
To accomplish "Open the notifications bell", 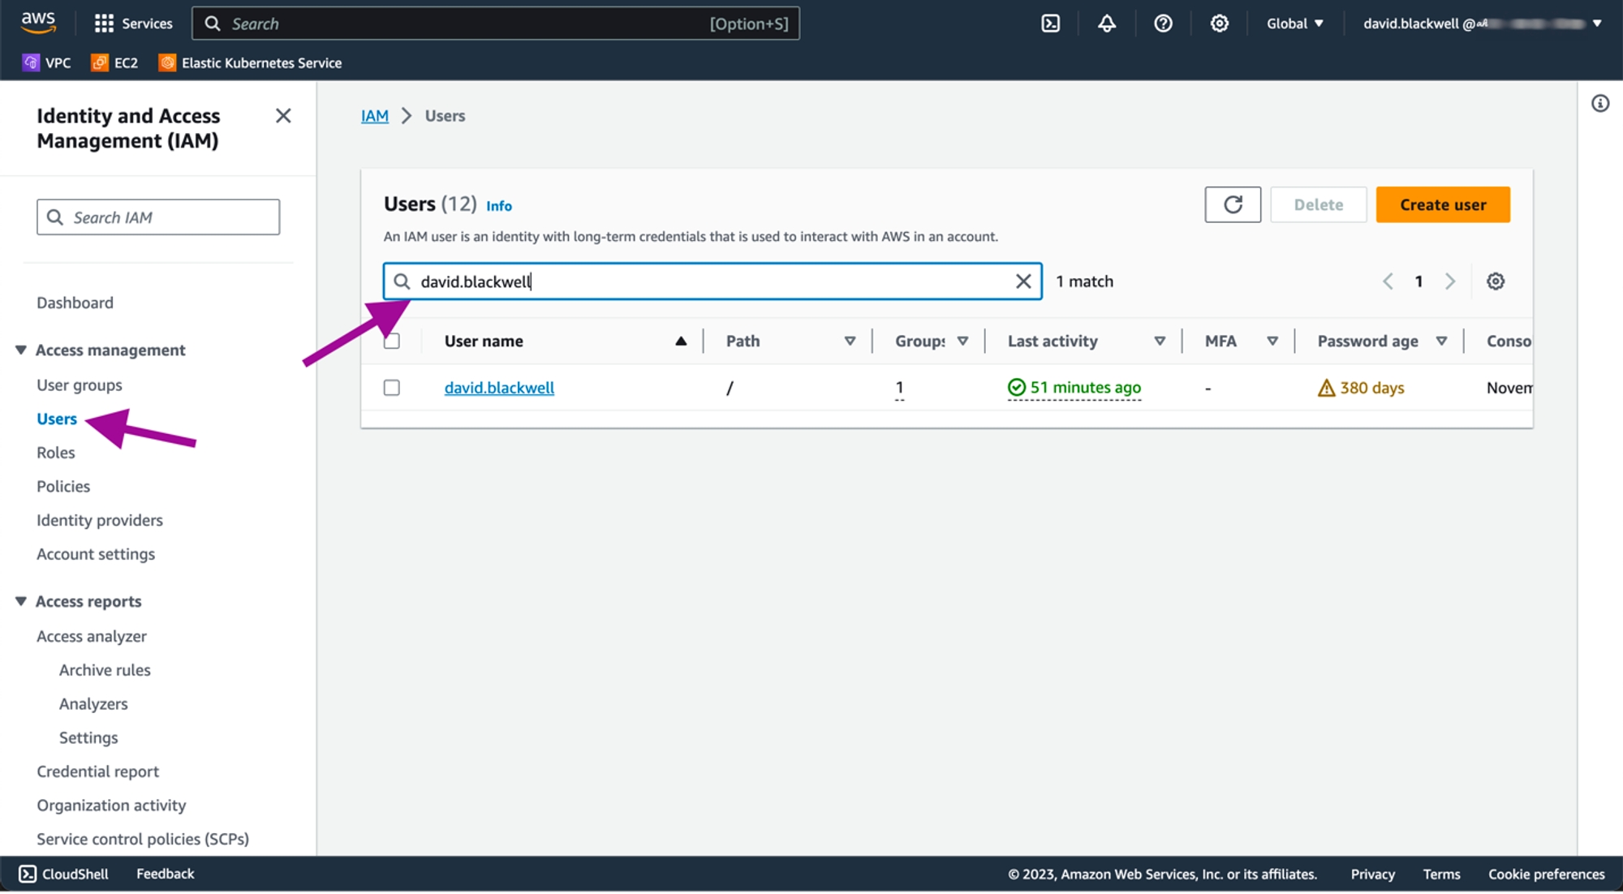I will pos(1107,24).
